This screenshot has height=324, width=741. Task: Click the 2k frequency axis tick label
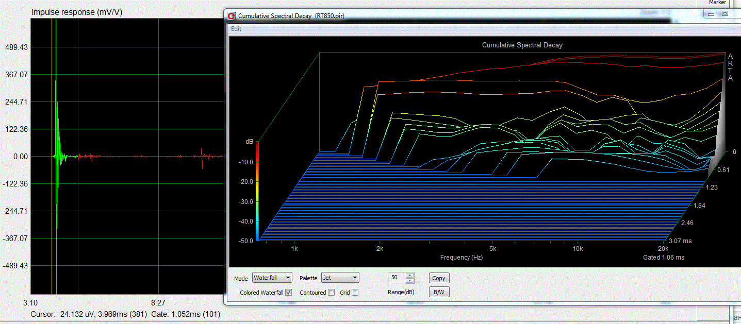380,249
